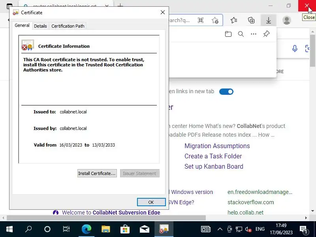The width and height of the screenshot is (316, 237).
Task: Click the Install Certificate button
Action: click(97, 173)
